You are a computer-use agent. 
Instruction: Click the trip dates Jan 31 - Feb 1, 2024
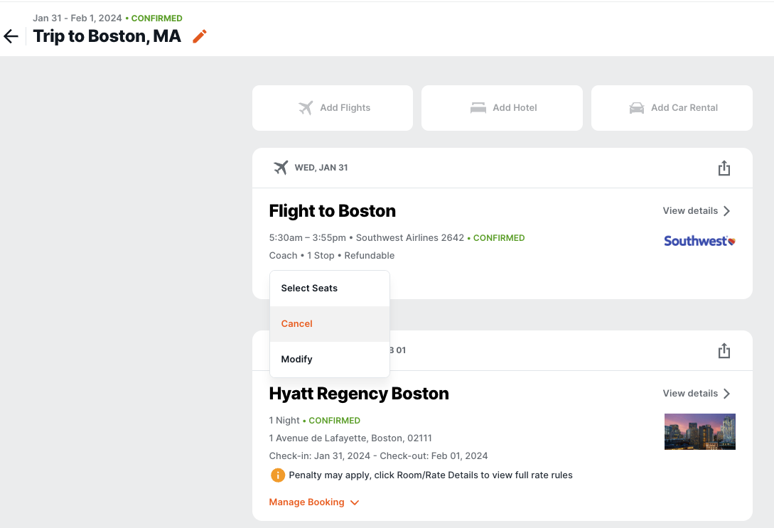(77, 18)
